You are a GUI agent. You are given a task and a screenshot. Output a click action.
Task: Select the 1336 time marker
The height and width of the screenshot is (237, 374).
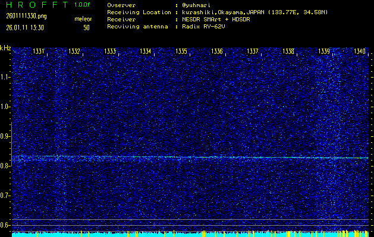pyautogui.click(x=217, y=52)
